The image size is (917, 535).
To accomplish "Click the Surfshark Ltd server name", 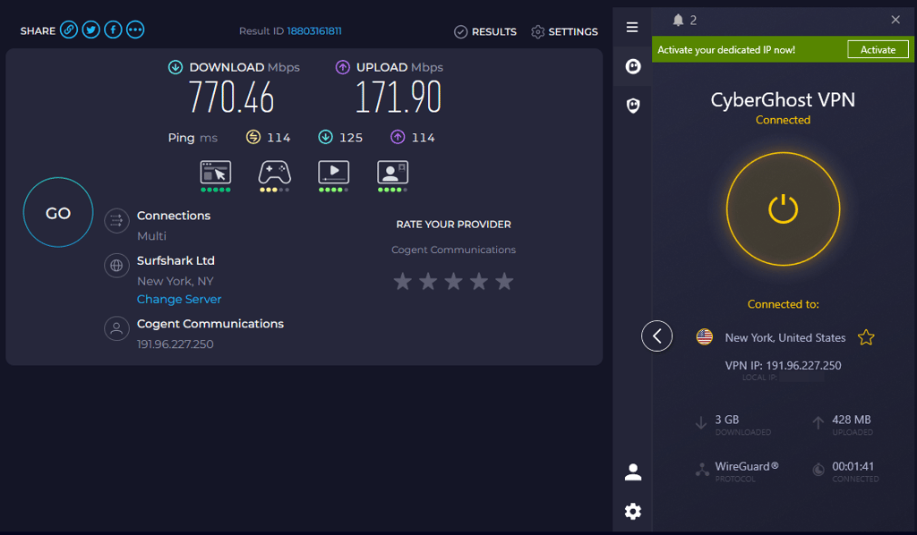I will coord(176,260).
